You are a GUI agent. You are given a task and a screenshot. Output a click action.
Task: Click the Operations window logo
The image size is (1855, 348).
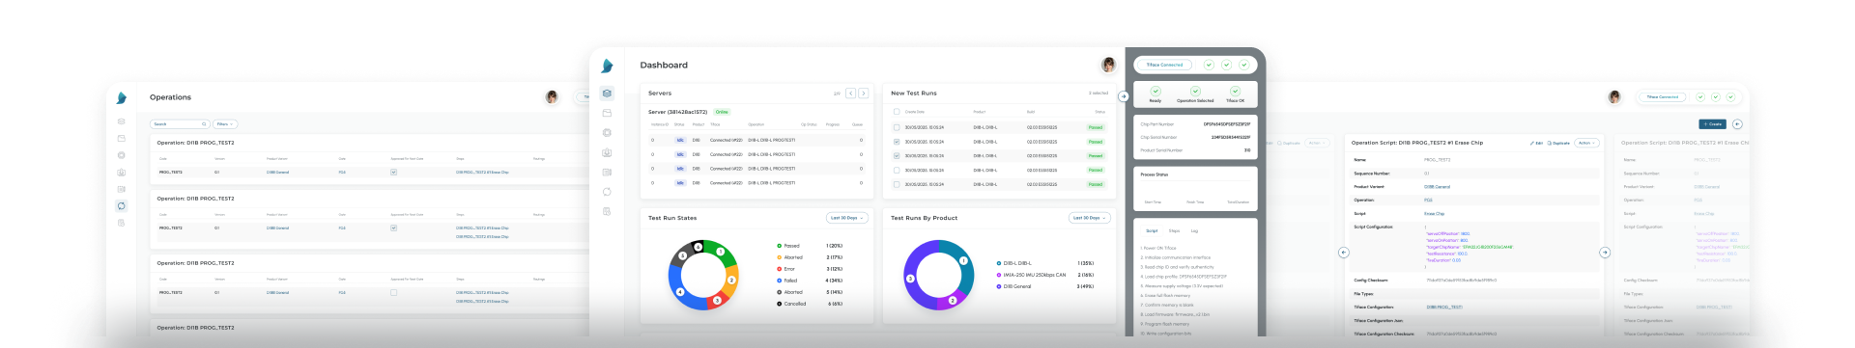[x=121, y=97]
